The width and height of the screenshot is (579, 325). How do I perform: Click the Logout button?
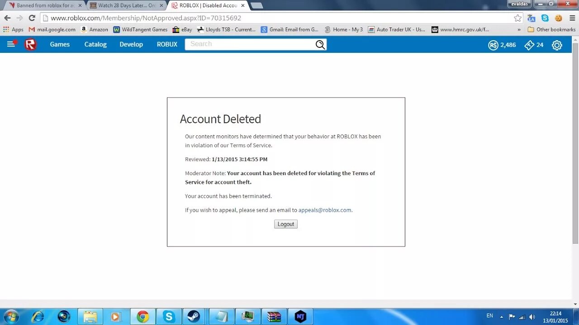[x=286, y=224]
